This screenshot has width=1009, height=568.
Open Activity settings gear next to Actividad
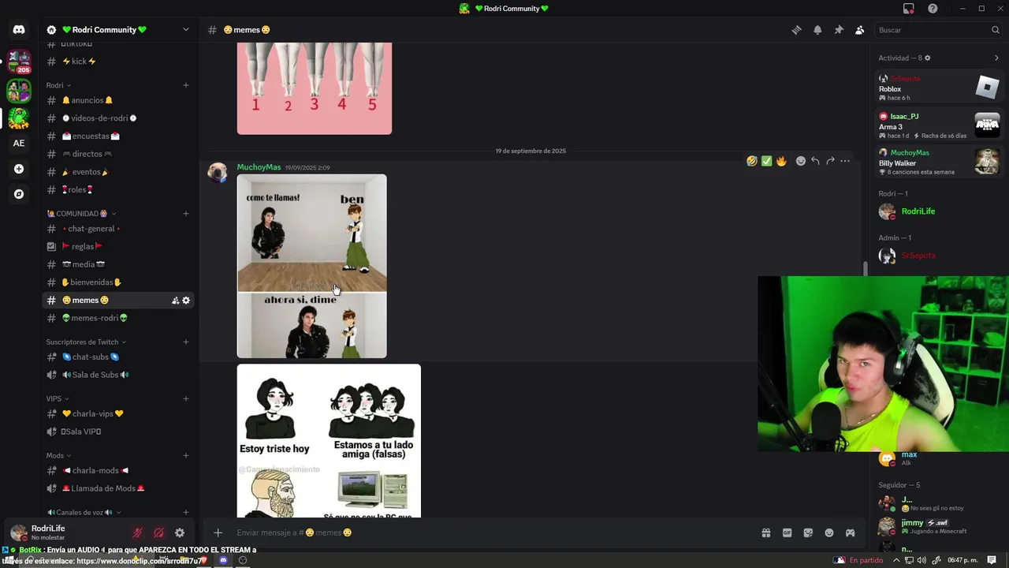pos(927,58)
